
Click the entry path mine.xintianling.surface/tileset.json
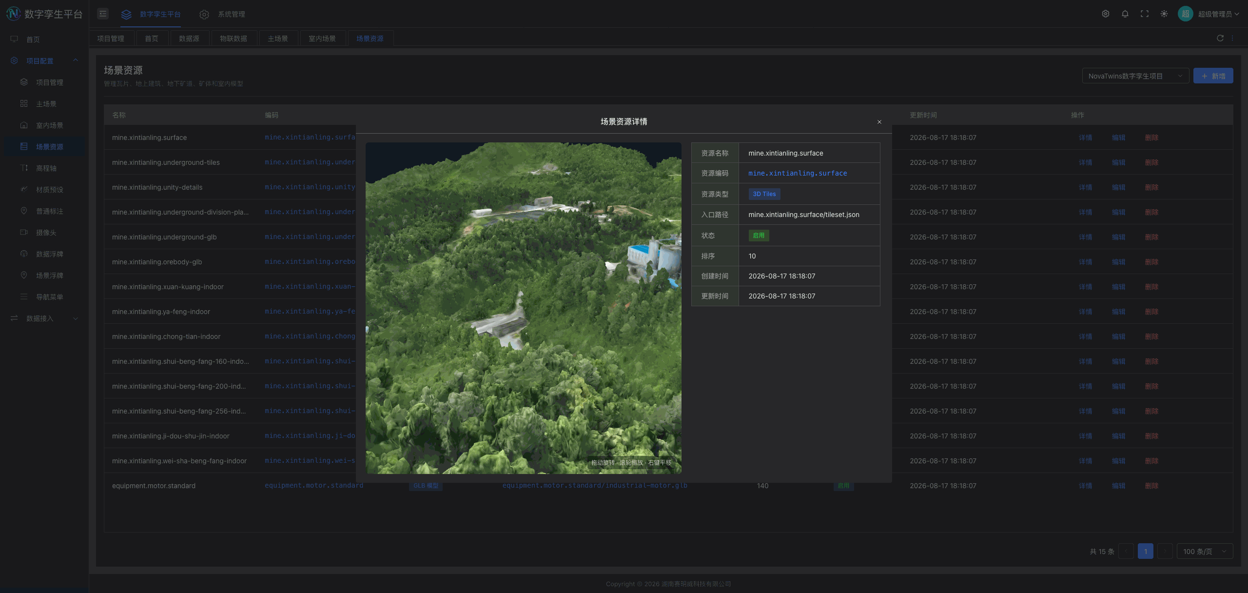click(803, 215)
